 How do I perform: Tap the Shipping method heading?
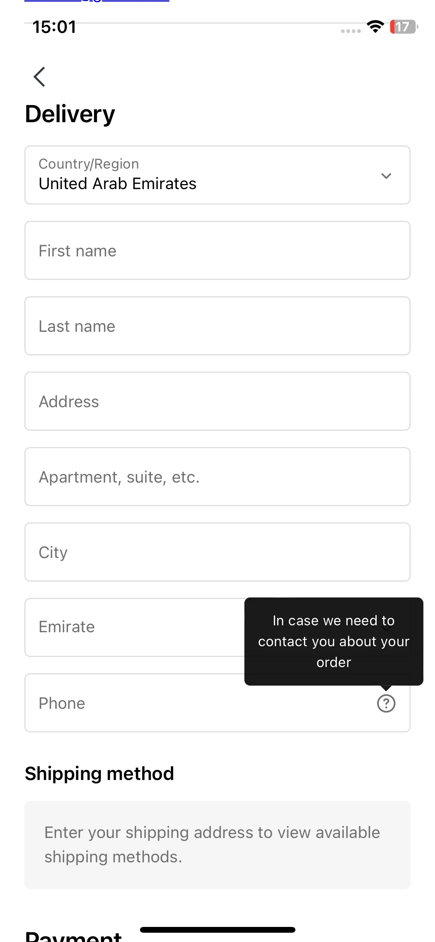99,774
